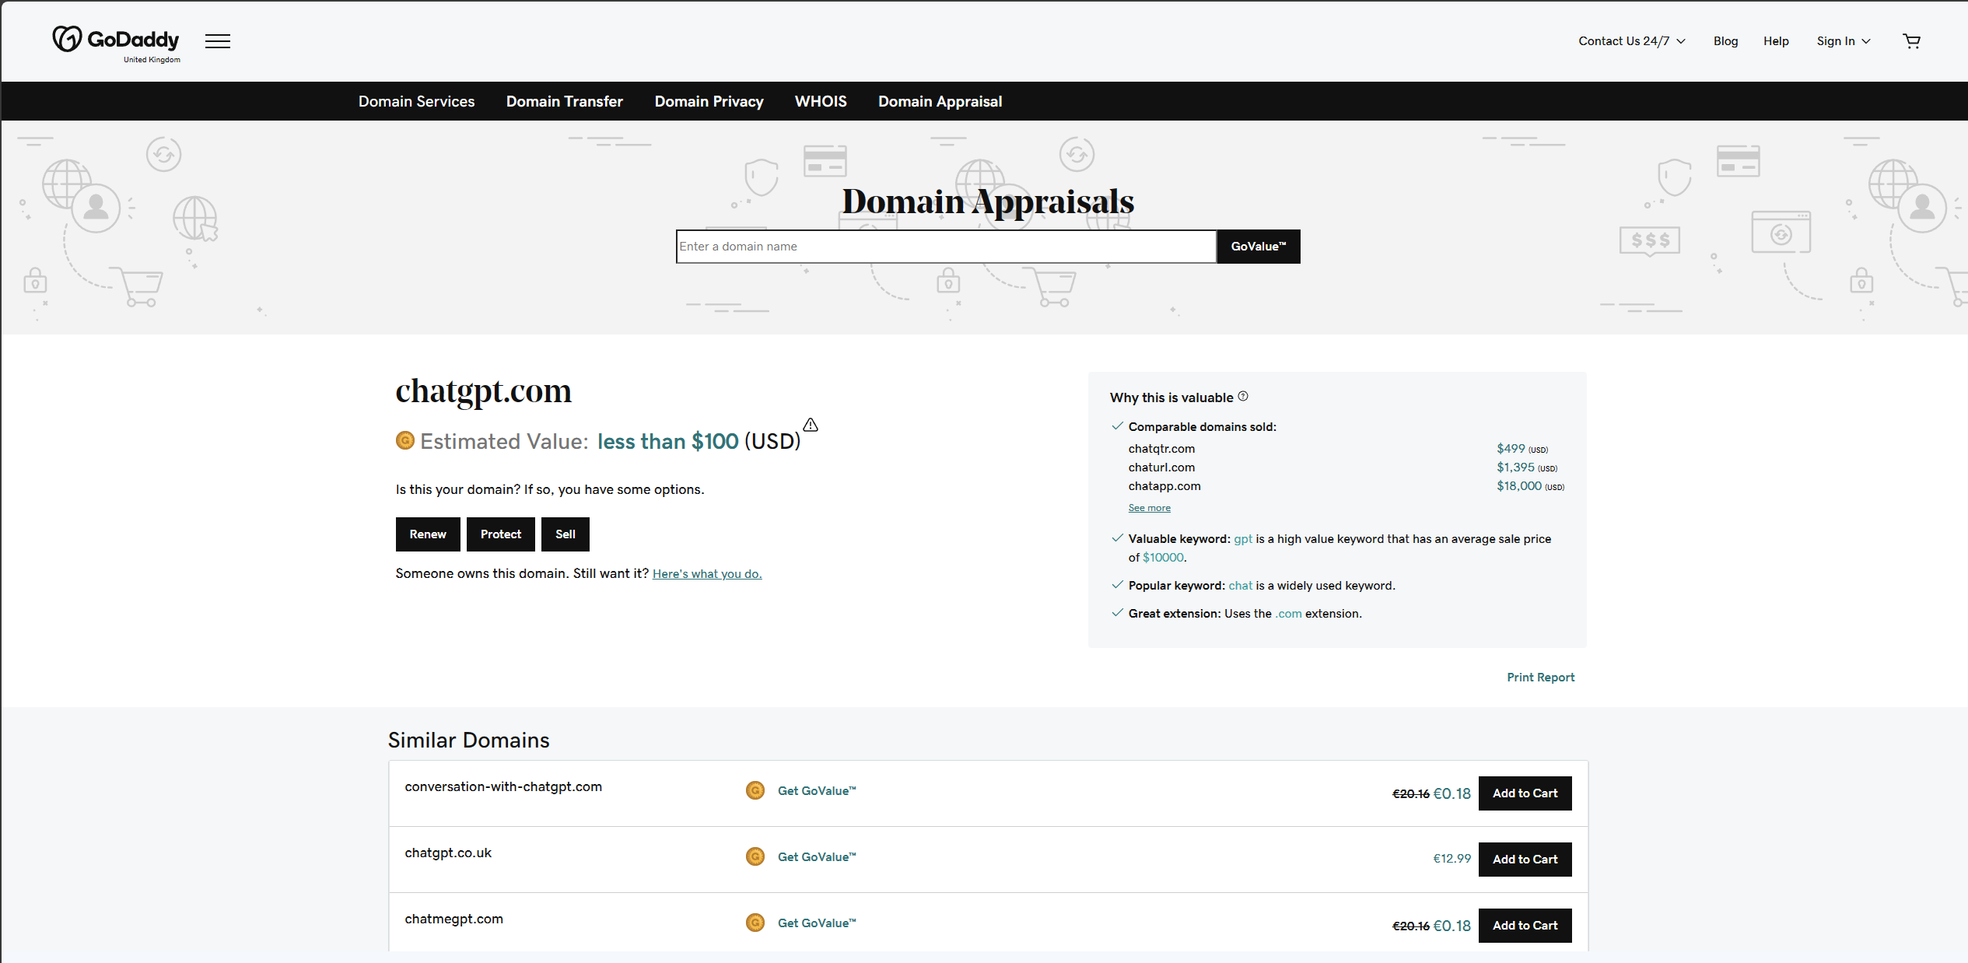
Task: Click the GoValue search button
Action: [x=1259, y=247]
